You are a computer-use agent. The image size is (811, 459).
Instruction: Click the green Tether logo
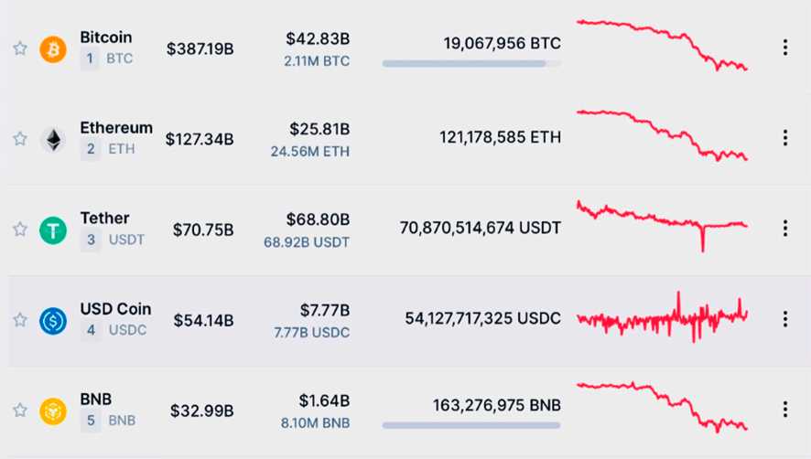pos(53,229)
